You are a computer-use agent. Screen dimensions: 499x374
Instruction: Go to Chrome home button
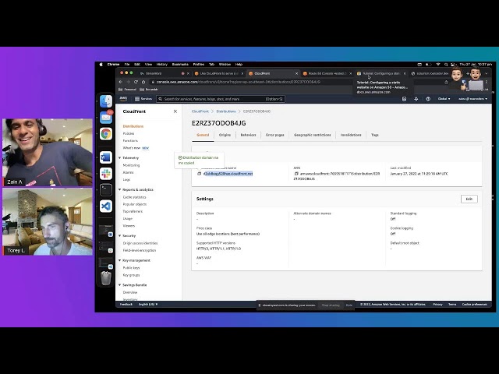pos(143,82)
